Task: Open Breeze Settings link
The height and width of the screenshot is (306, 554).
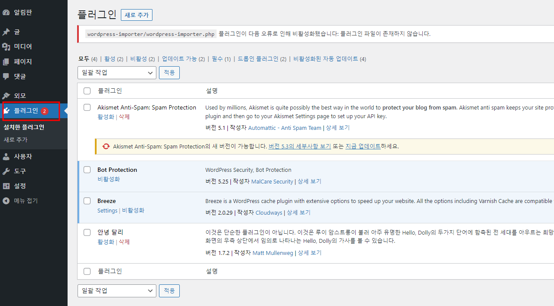Action: 107,210
